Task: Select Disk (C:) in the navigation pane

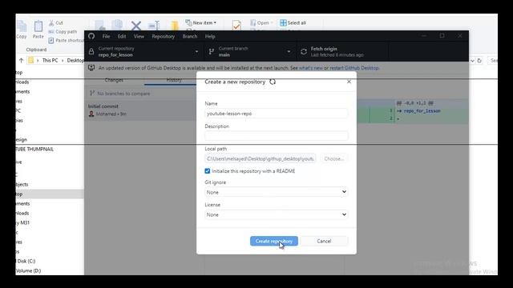Action: tap(26, 262)
